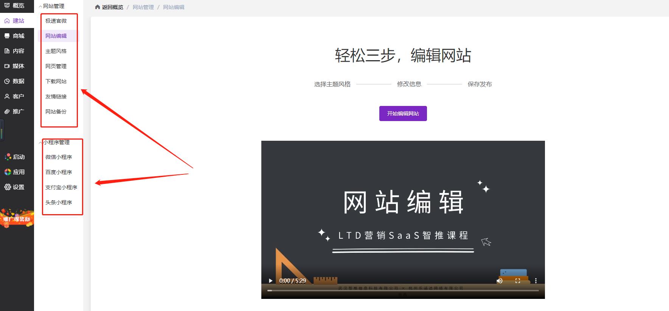The width and height of the screenshot is (669, 311).
Task: Collapse the 小程序管理 menu group
Action: tap(40, 143)
